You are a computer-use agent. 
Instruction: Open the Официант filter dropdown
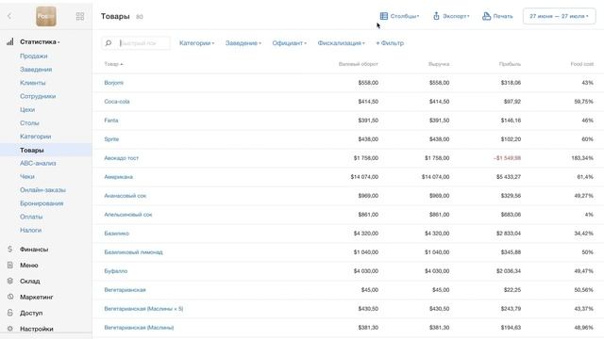pos(290,43)
